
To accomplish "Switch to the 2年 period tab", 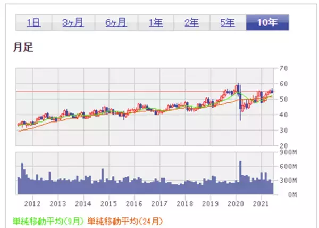I will pos(191,23).
